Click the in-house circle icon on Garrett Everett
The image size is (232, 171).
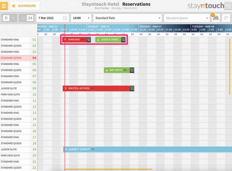(66, 149)
